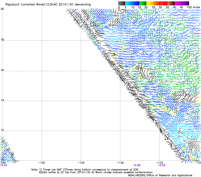Click the longitude label -132

tap(42, 163)
